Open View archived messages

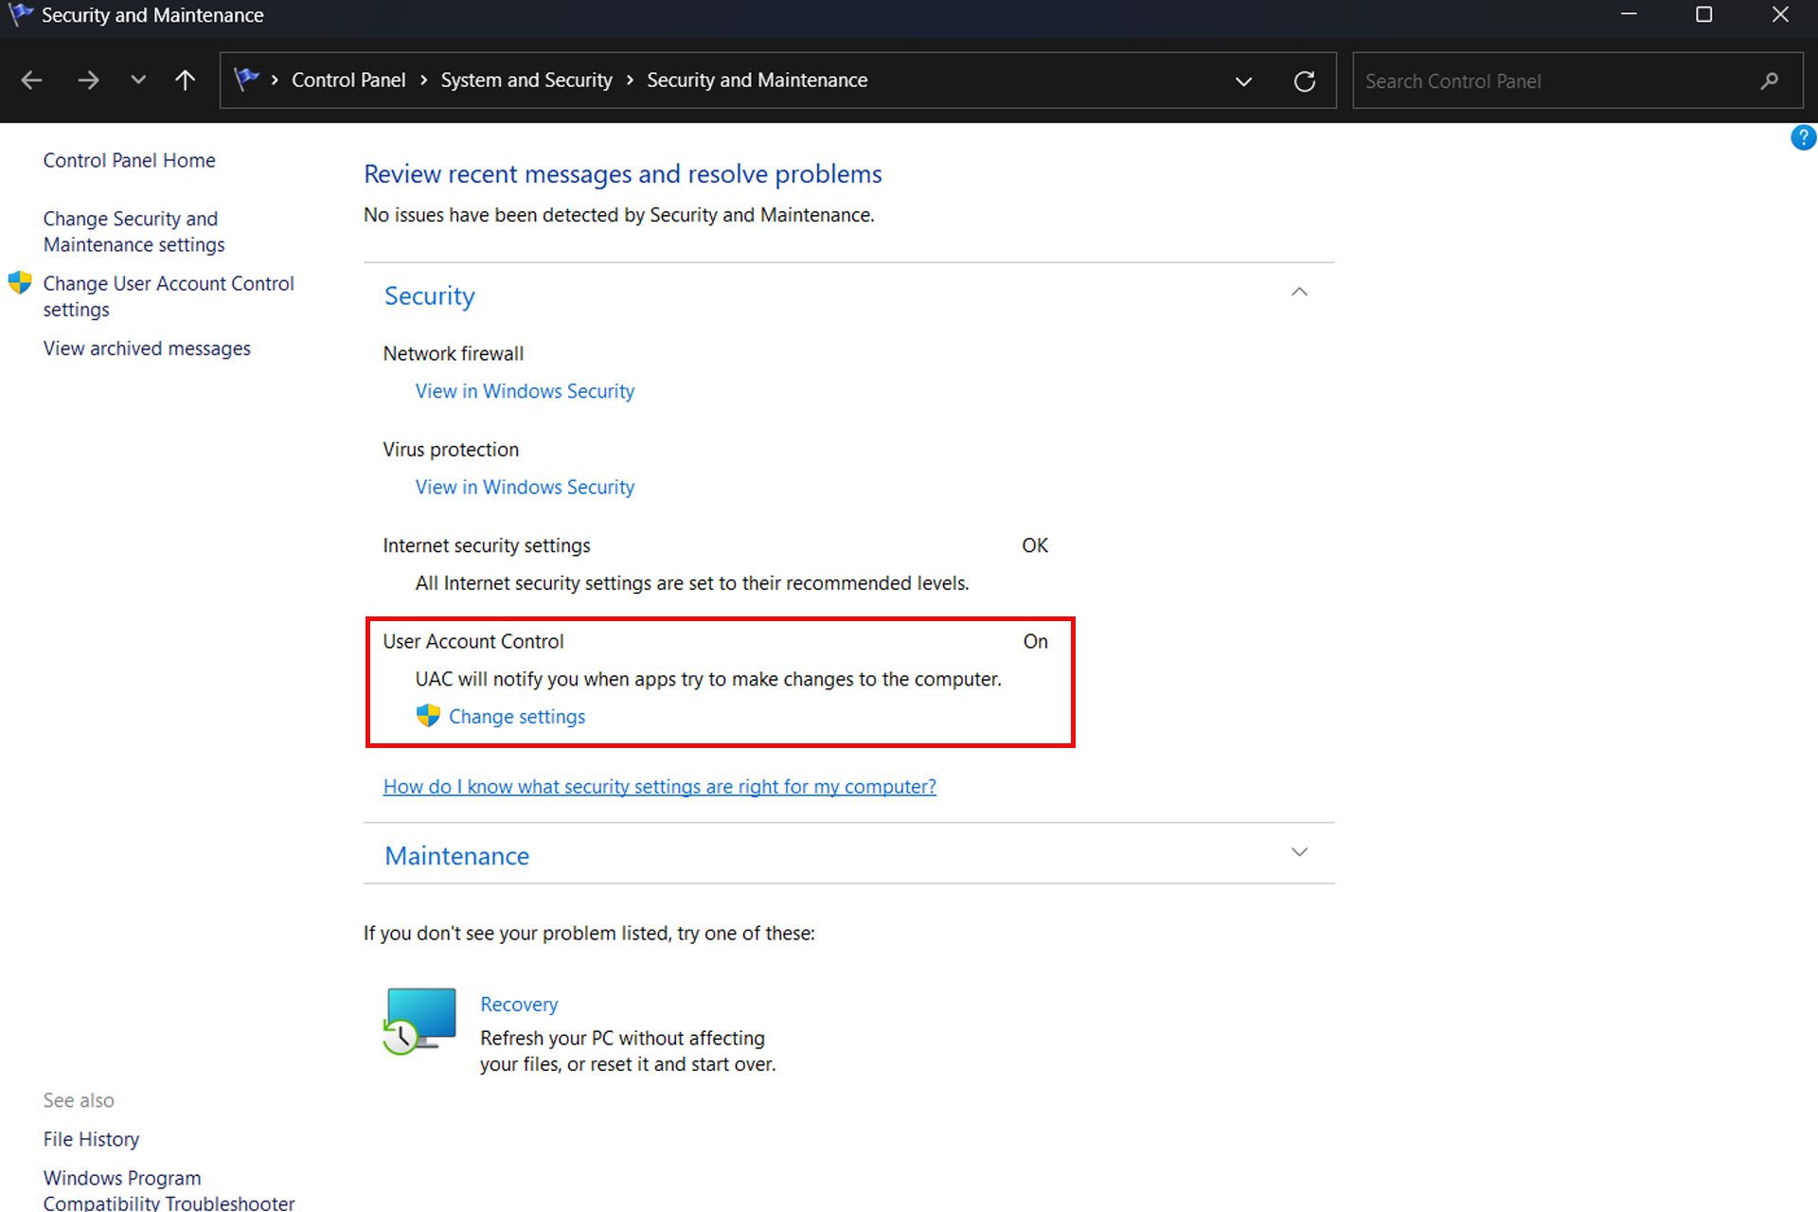[147, 348]
